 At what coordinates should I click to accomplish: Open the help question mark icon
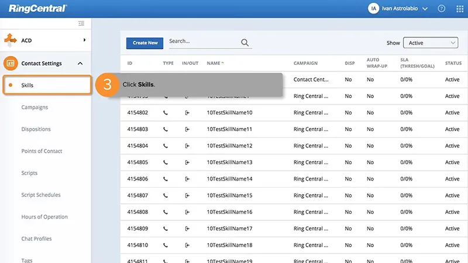tap(441, 9)
